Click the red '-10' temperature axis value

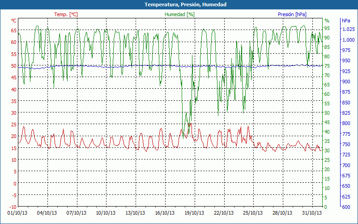click(13, 207)
